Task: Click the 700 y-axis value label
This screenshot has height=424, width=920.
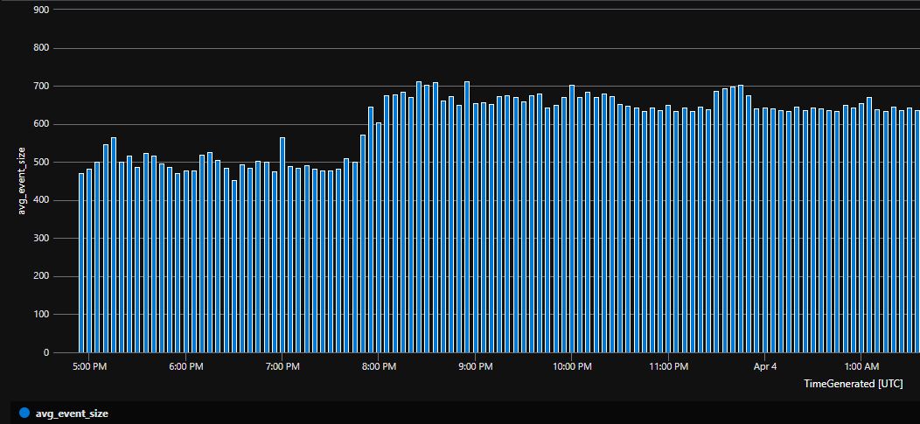Action: point(40,86)
